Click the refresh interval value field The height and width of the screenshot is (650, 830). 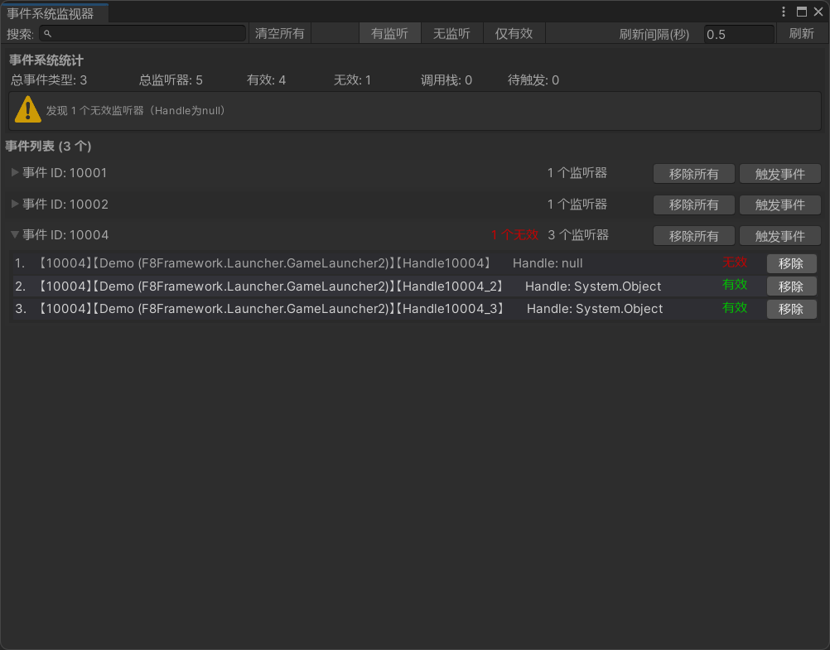pyautogui.click(x=739, y=35)
